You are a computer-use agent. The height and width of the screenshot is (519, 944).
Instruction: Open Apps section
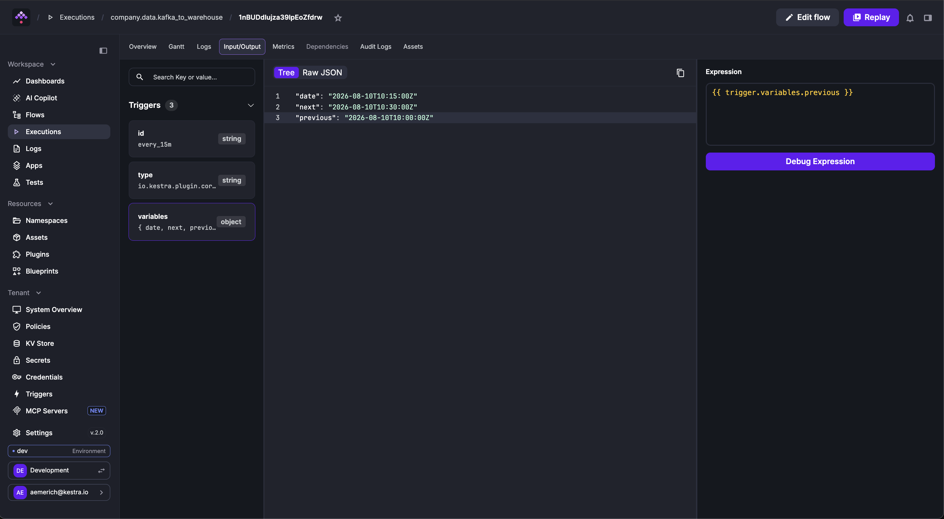59,165
